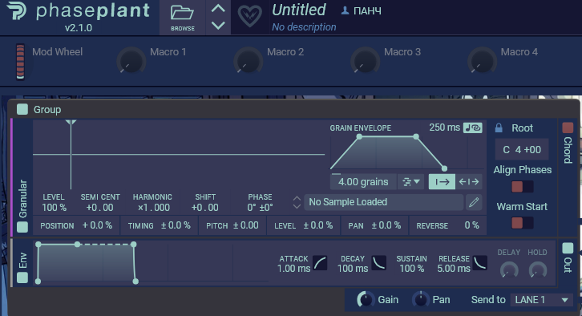Image resolution: width=582 pixels, height=316 pixels.
Task: Click the Attack curve shape icon
Action: (320, 263)
